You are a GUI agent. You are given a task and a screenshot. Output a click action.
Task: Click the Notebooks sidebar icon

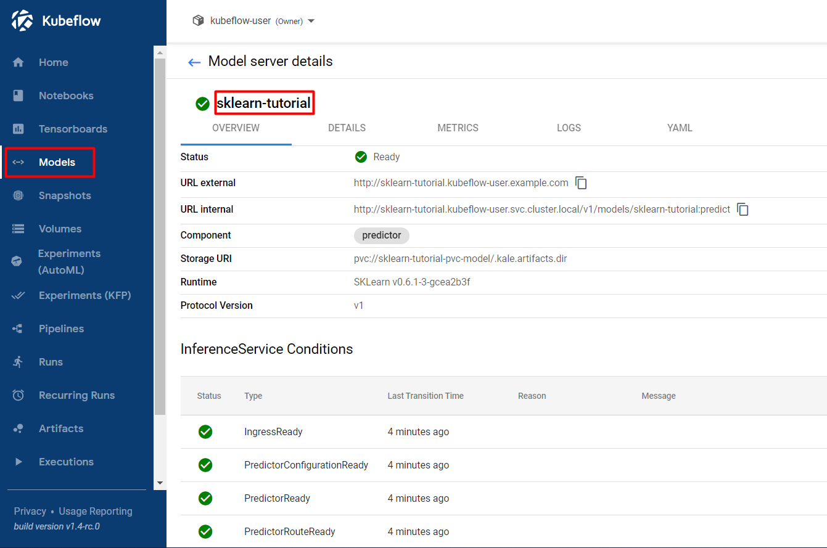(19, 96)
